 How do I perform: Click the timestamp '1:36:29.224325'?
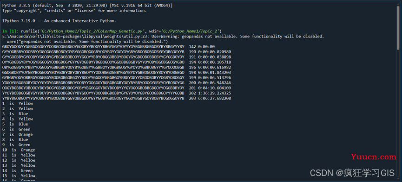coord(215,93)
